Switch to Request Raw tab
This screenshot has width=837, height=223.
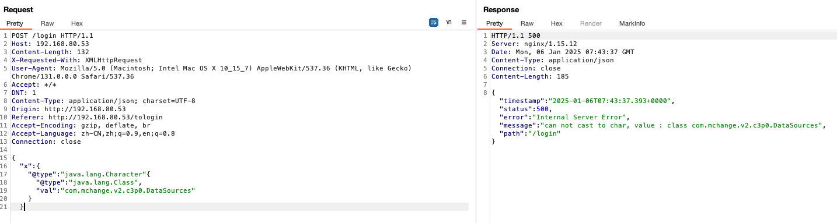coord(47,23)
